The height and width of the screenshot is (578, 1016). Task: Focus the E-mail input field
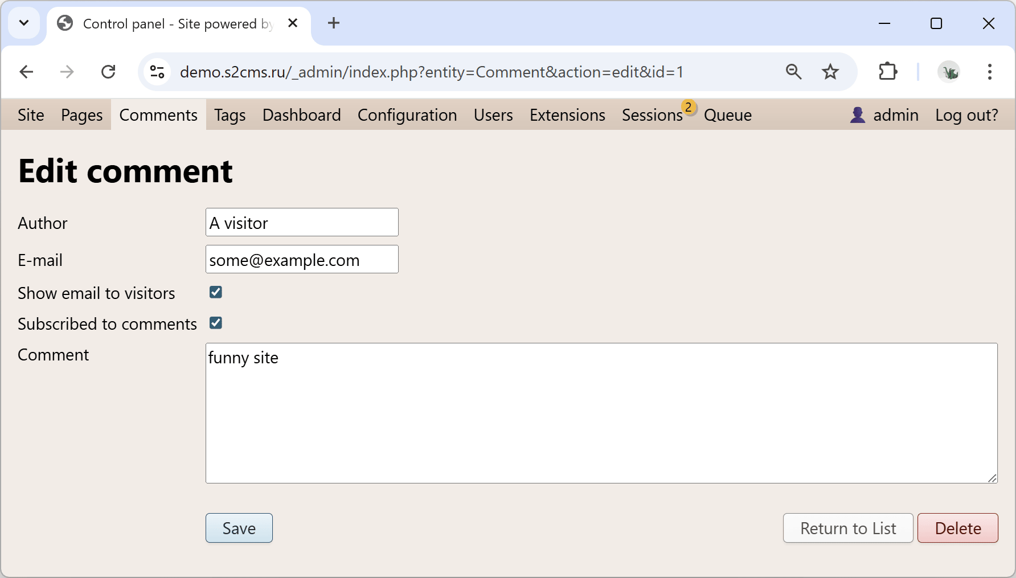point(302,259)
